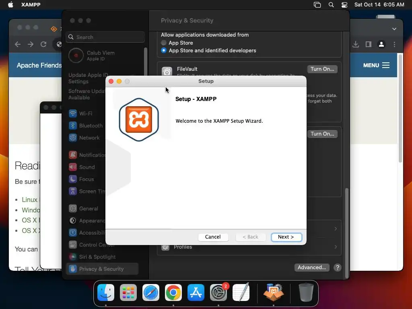Open Trash from the Dock

pos(306,292)
